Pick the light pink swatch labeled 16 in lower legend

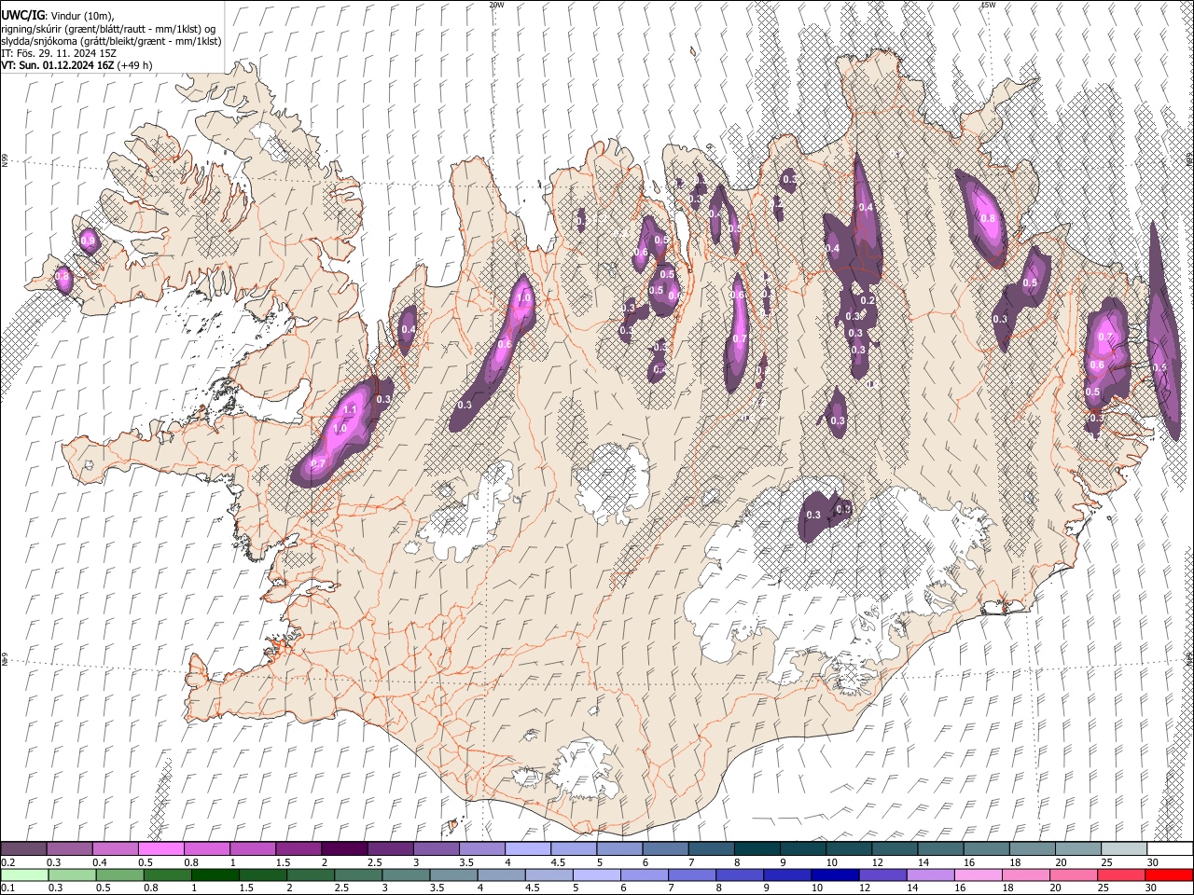[x=978, y=875]
